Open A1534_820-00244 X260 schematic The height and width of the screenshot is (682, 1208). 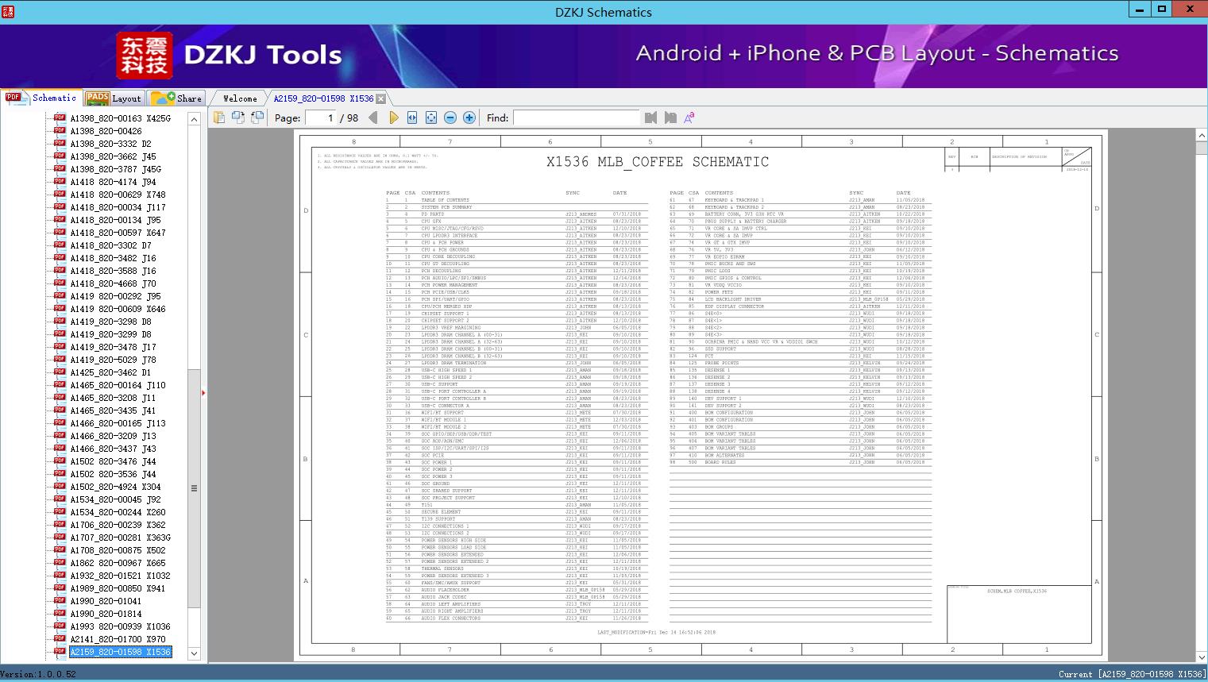click(x=118, y=512)
